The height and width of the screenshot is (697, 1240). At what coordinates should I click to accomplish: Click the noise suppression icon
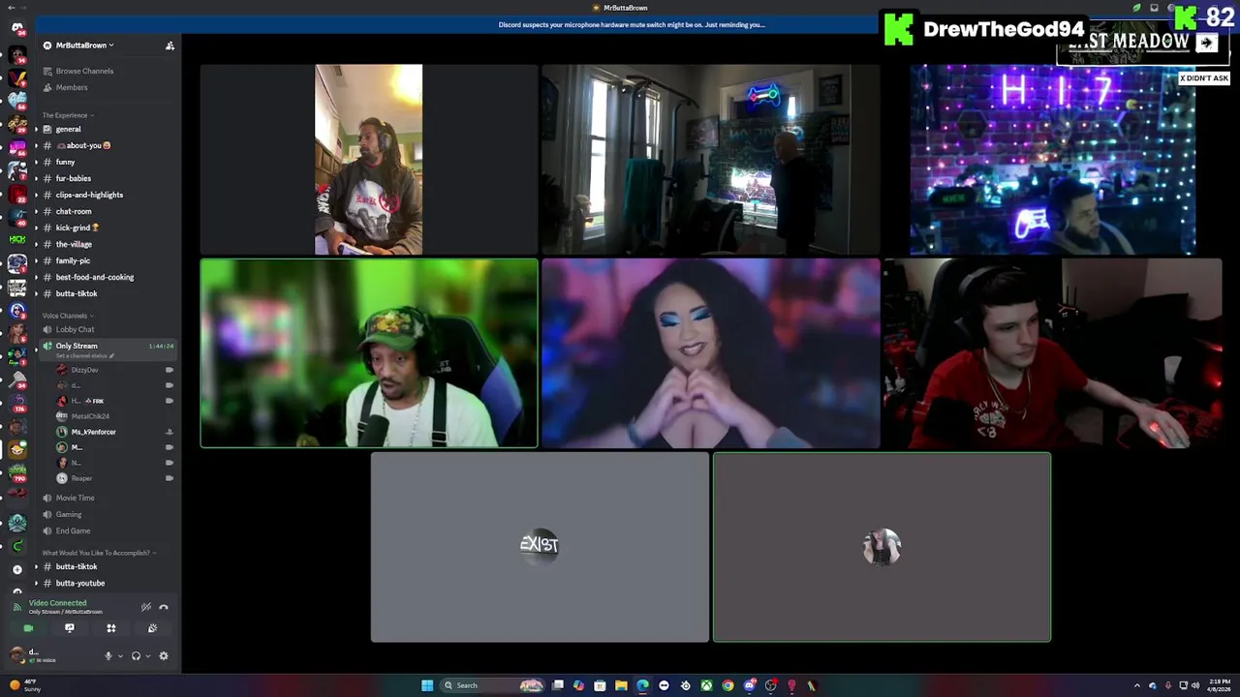(x=146, y=607)
